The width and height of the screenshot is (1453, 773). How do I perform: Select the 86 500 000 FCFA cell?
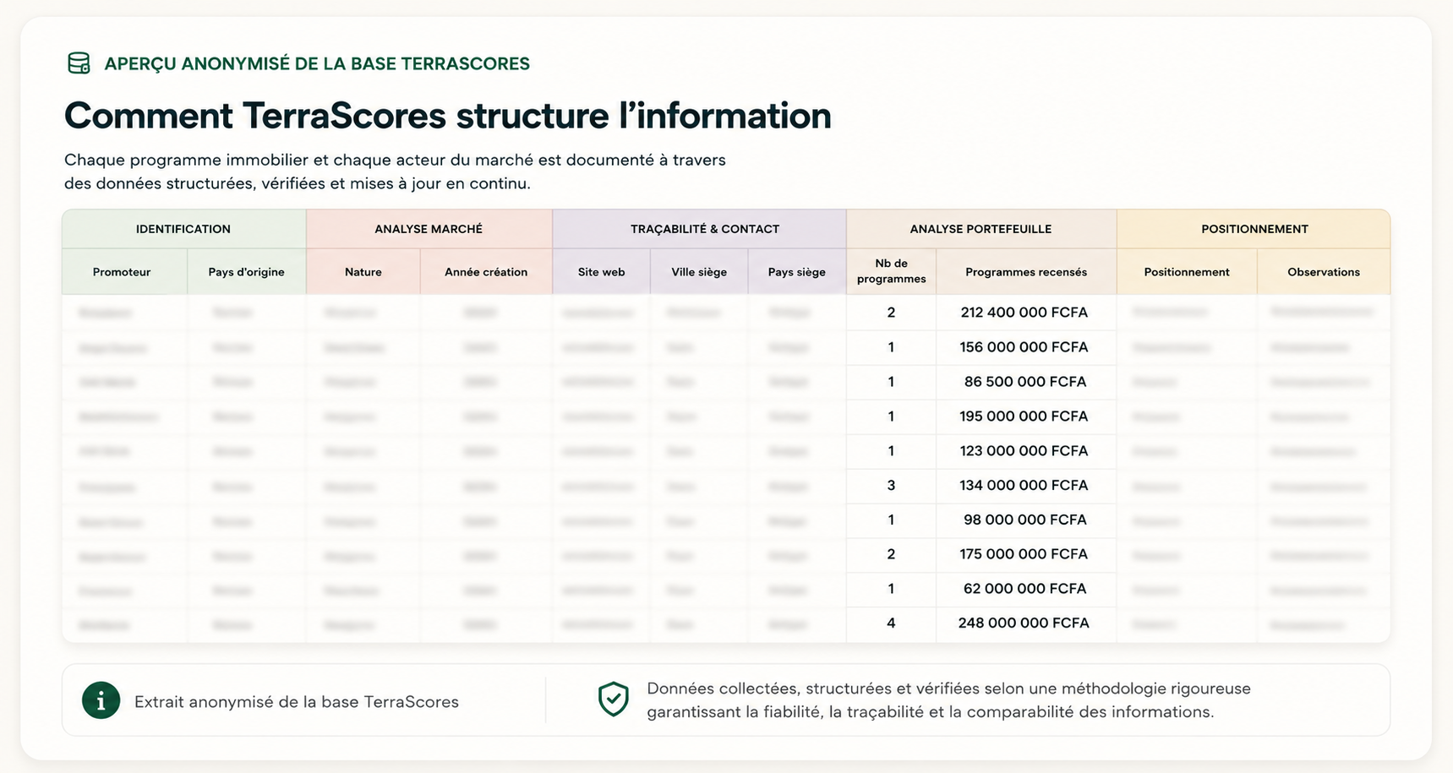[1024, 382]
